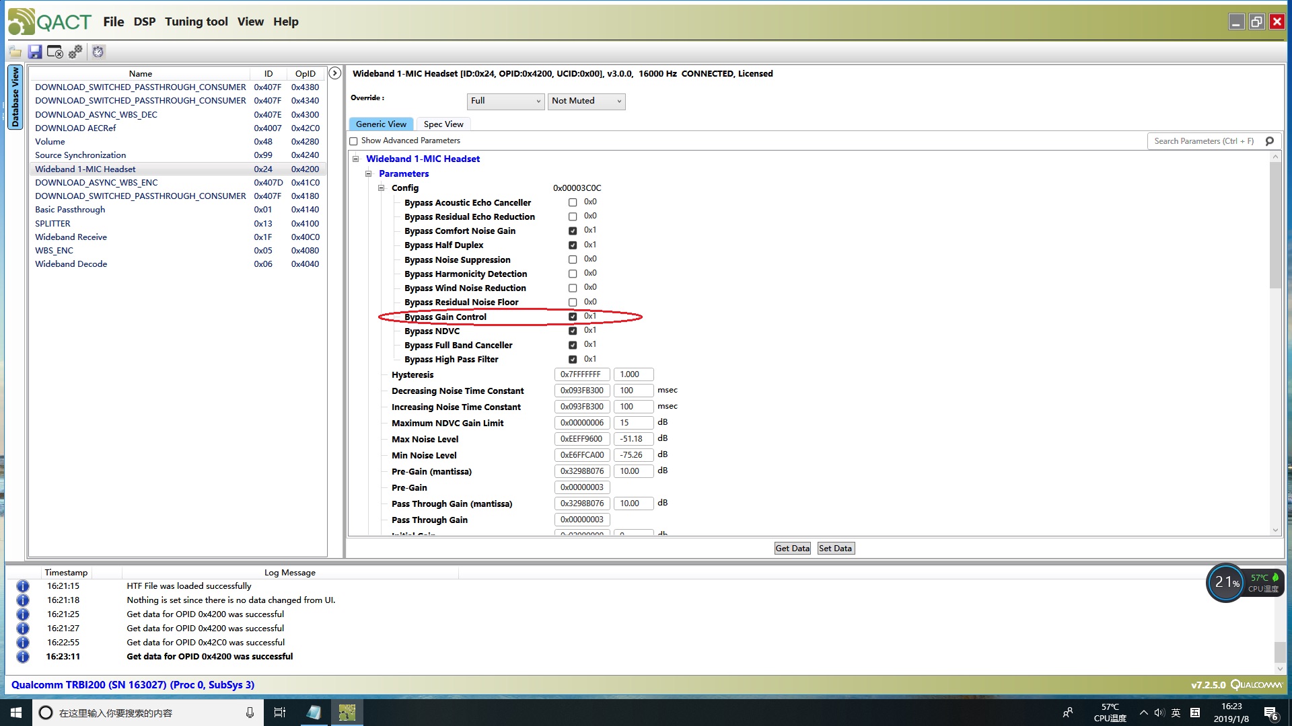Click the info icon for the 16:23:11 log entry
This screenshot has width=1292, height=726.
[23, 657]
